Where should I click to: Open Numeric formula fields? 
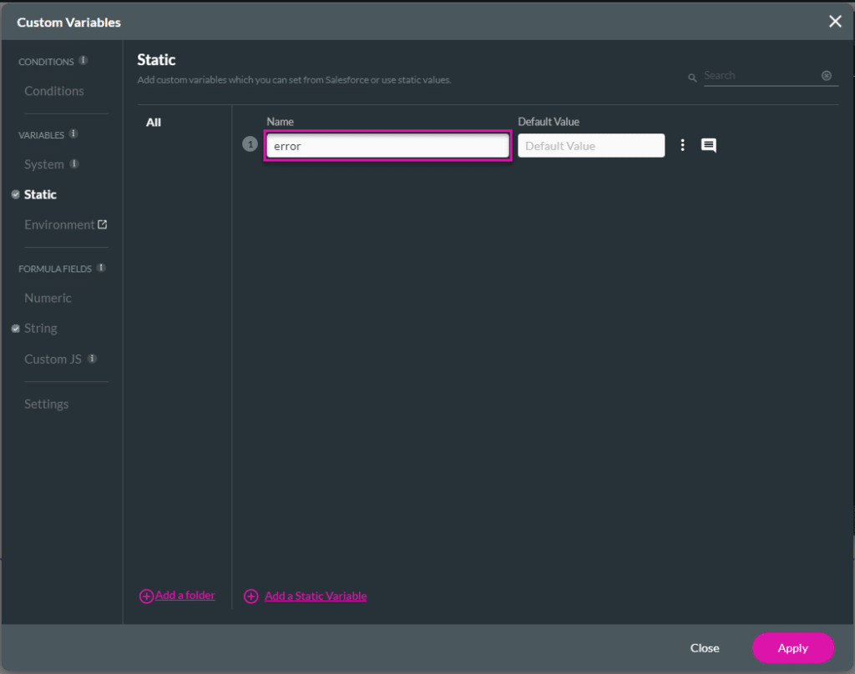[48, 298]
